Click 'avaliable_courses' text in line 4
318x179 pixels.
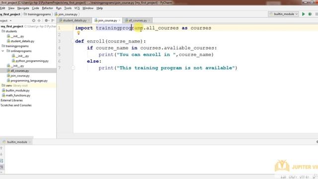point(189,48)
